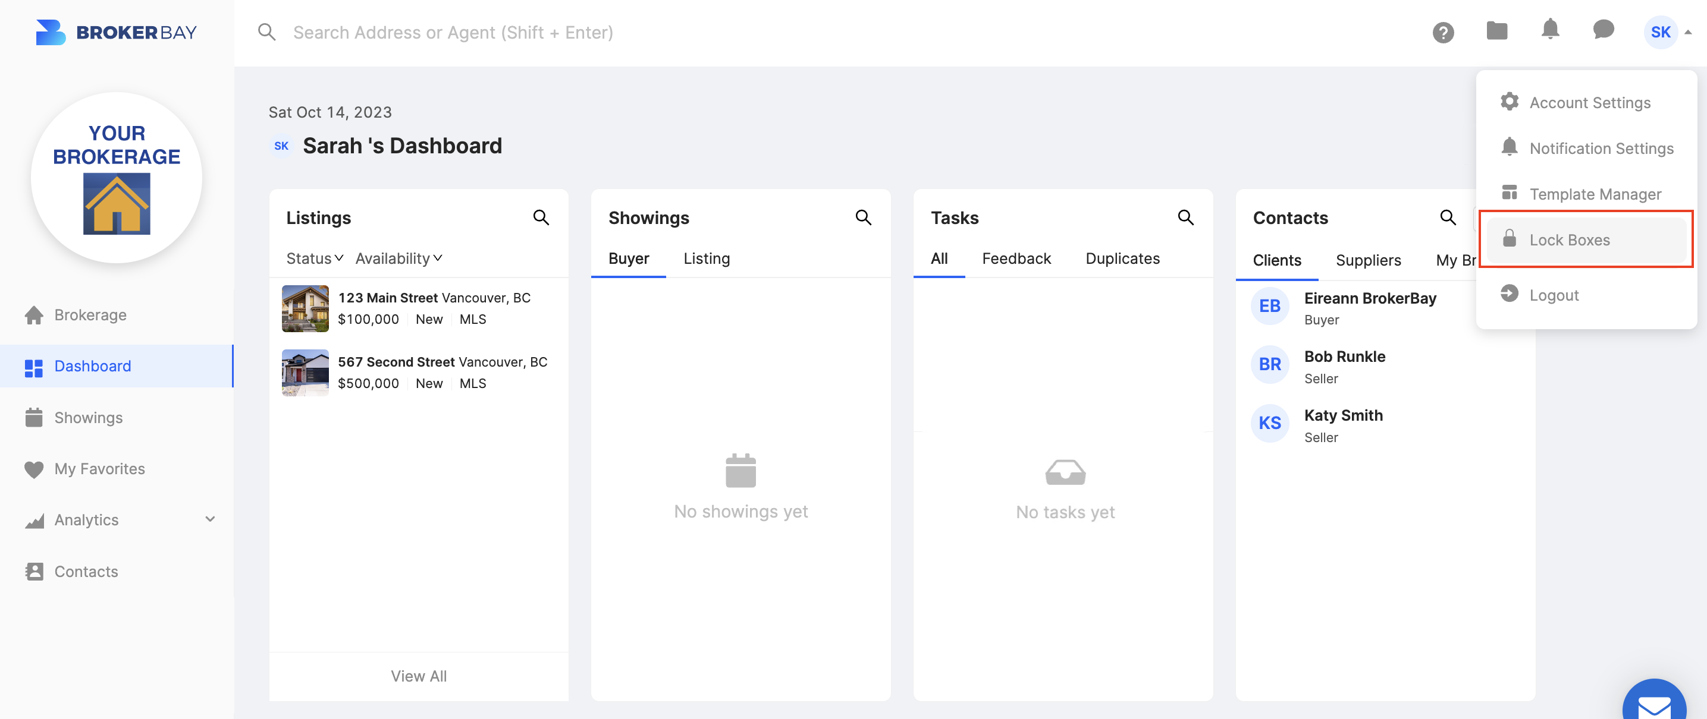1707x719 pixels.
Task: Open the 567 Second Street listing thumbnail
Action: tap(305, 373)
